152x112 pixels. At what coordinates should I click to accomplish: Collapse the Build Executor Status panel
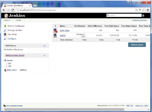click(x=44, y=55)
